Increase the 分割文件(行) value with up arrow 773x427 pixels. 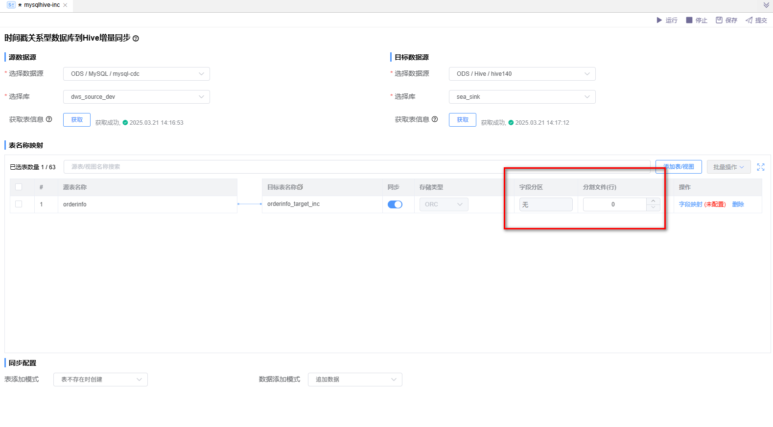pyautogui.click(x=653, y=201)
